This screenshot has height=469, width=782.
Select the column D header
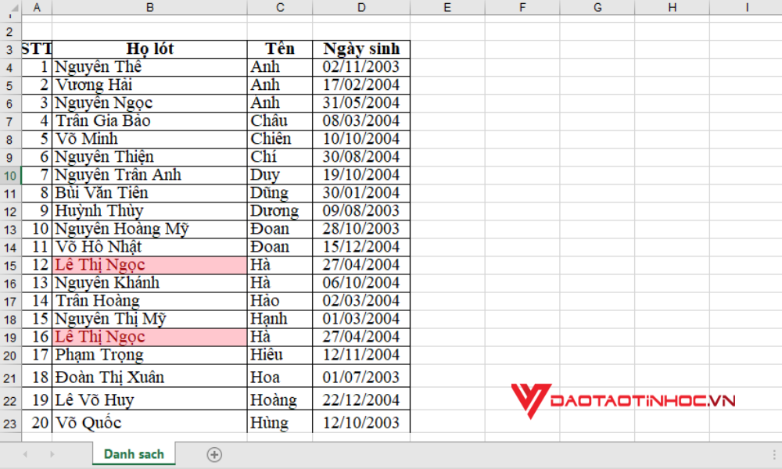click(361, 8)
